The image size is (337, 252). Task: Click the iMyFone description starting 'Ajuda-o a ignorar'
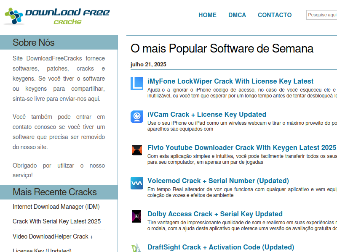coord(242,93)
